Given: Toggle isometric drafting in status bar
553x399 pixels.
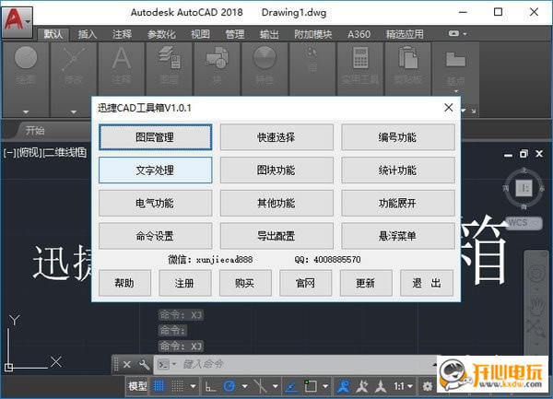Looking at the screenshot, I should 260,386.
